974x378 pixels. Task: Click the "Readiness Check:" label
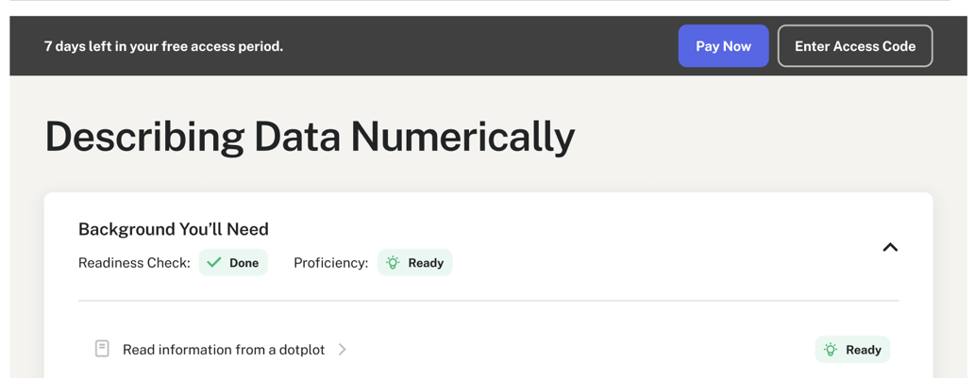[x=134, y=263]
